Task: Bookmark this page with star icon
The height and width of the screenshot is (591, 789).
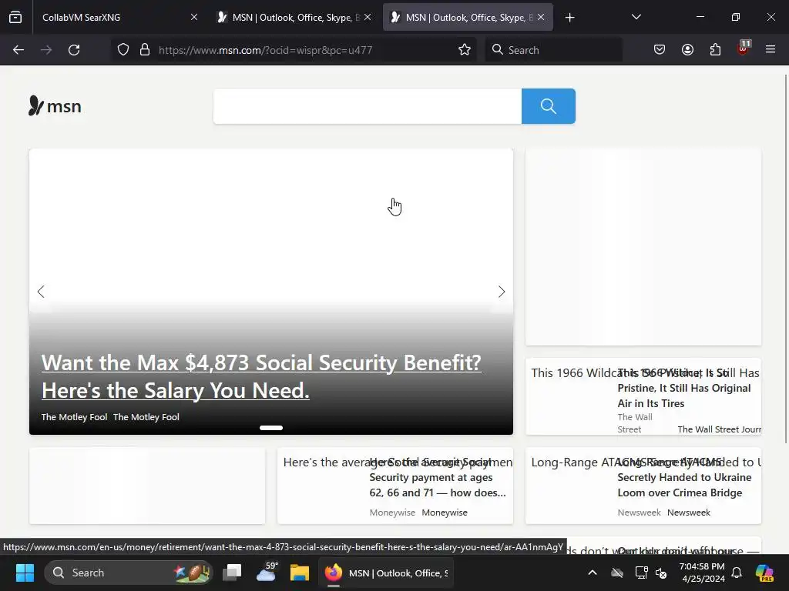Action: pos(465,50)
